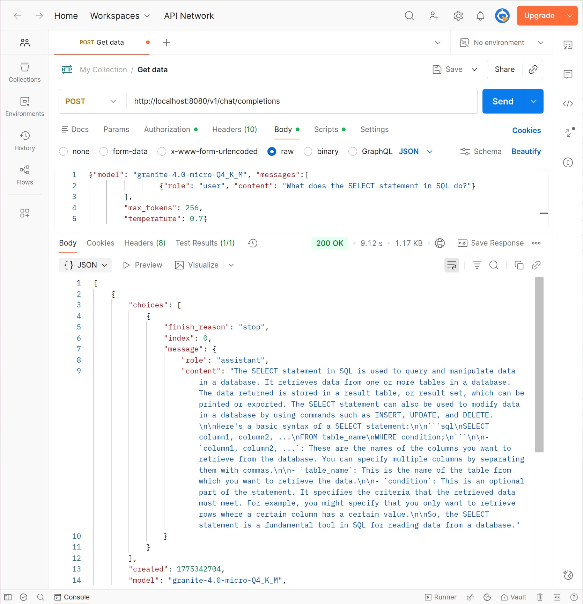Open the Workspaces dropdown
This screenshot has width=583, height=604.
pyautogui.click(x=120, y=16)
